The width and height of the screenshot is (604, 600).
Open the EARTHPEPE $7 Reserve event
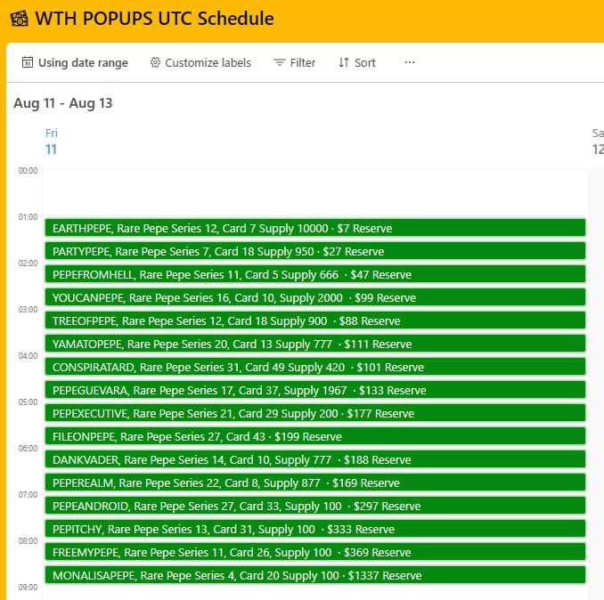(315, 228)
